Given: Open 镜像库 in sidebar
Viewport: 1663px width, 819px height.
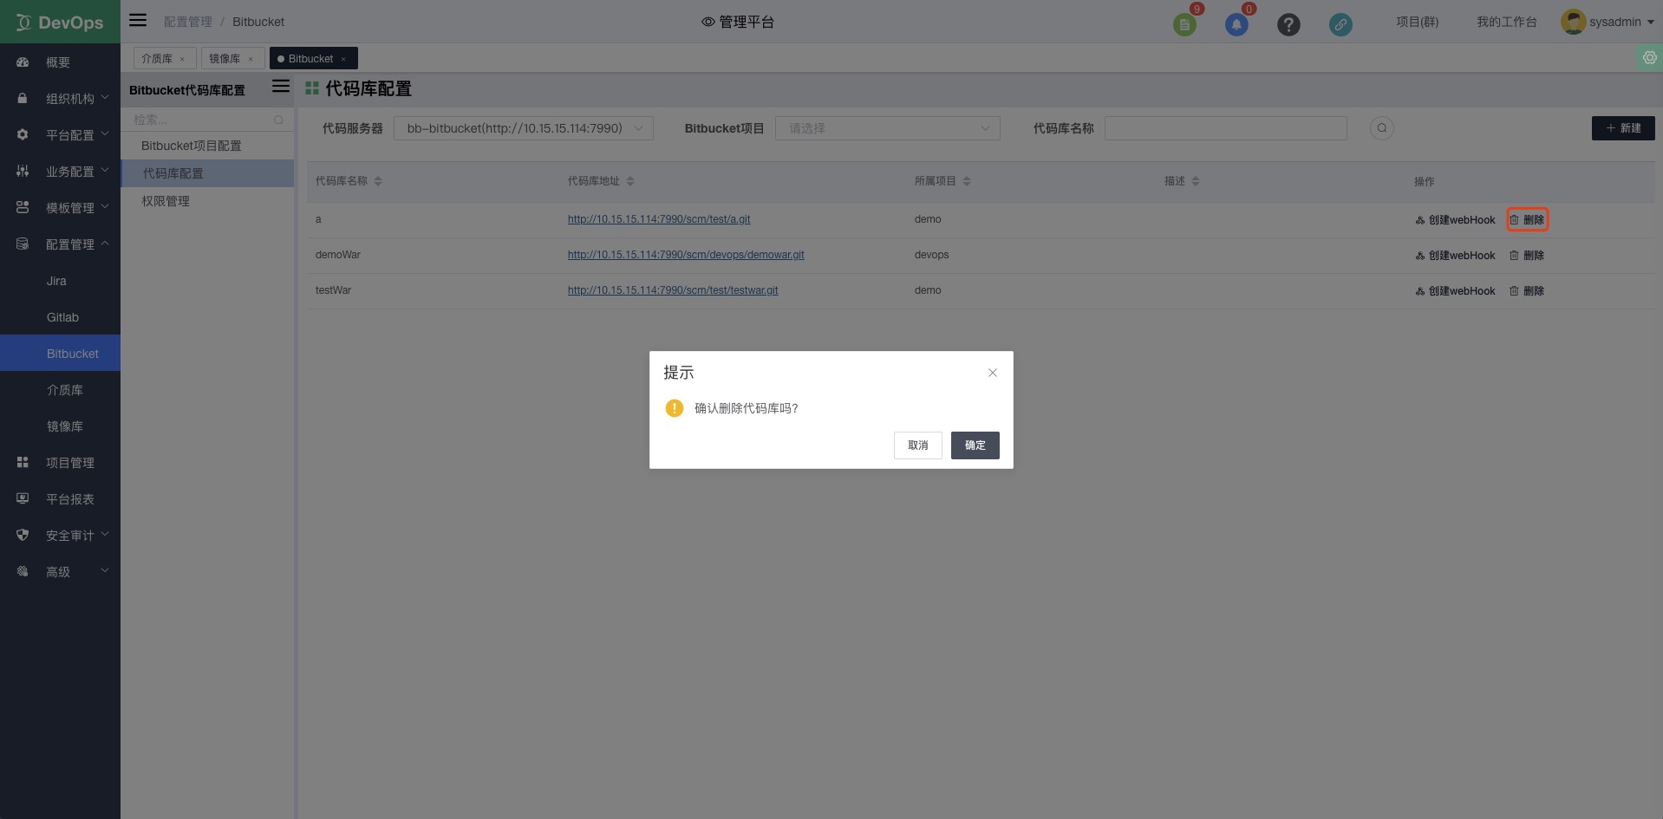Looking at the screenshot, I should 60,426.
